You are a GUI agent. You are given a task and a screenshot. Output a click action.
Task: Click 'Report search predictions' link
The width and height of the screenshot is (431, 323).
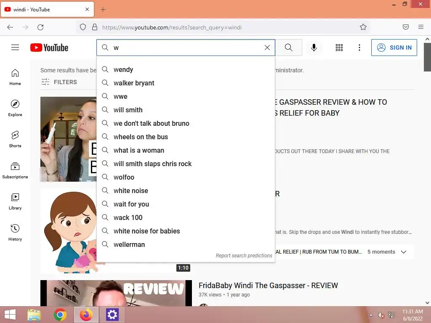point(244,255)
